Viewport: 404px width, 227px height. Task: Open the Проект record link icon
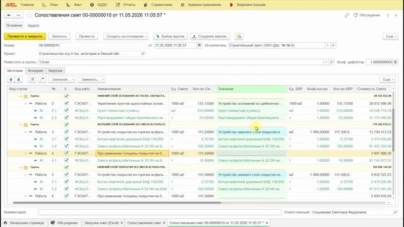click(143, 54)
